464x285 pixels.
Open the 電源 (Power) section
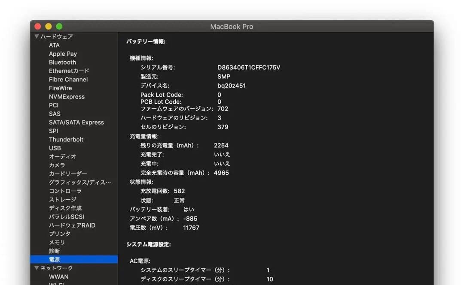coord(55,259)
